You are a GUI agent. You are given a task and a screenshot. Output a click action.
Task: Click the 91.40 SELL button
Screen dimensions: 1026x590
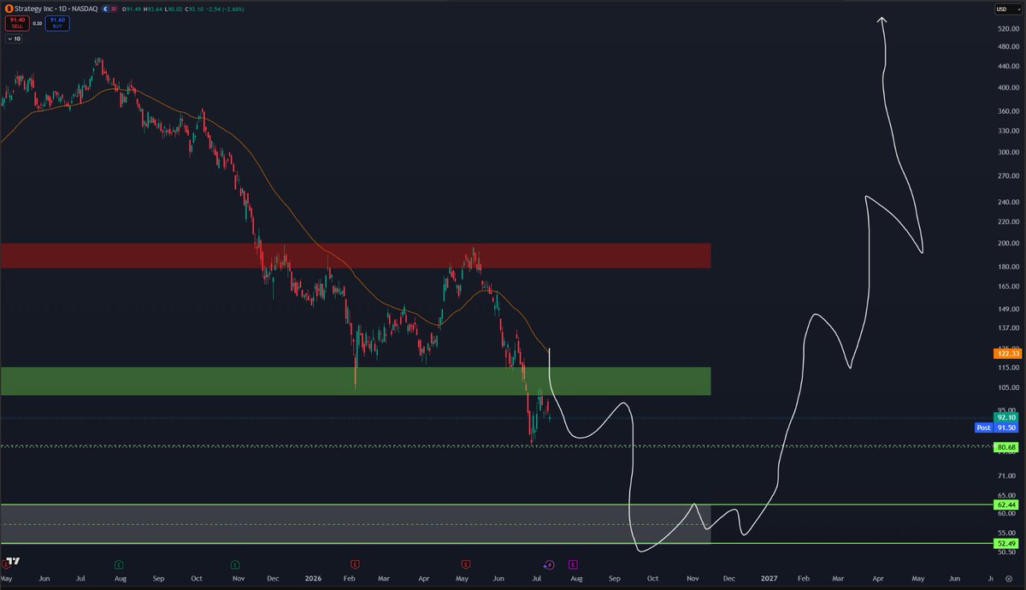(17, 23)
